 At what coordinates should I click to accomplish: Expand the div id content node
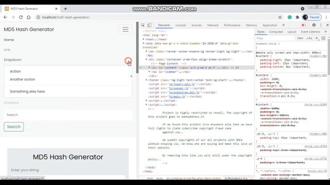(x=150, y=68)
